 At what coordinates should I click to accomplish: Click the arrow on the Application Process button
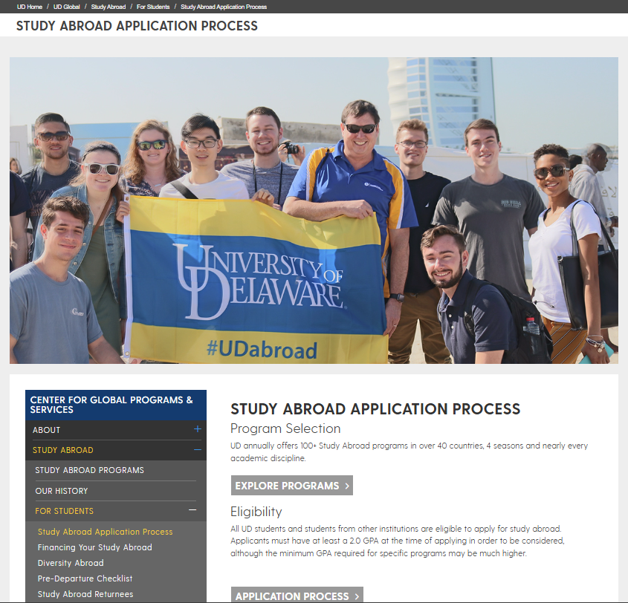coord(357,596)
